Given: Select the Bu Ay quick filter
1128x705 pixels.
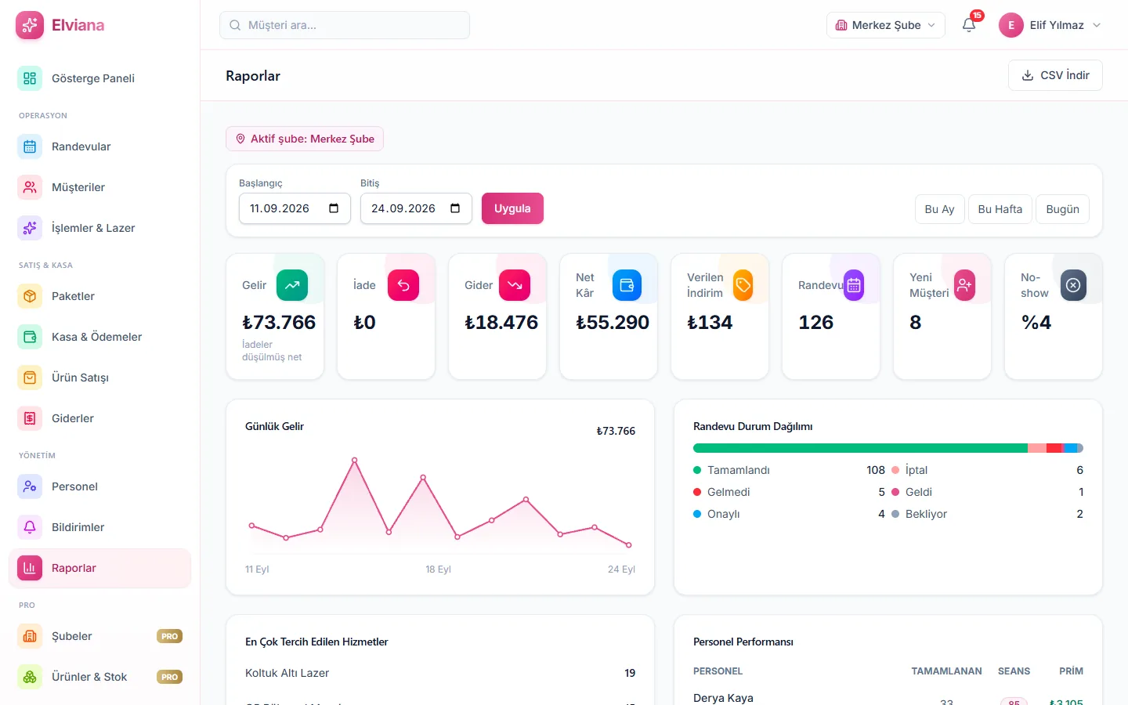Looking at the screenshot, I should 939,209.
